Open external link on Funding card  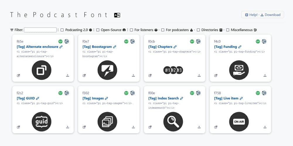tap(216, 75)
